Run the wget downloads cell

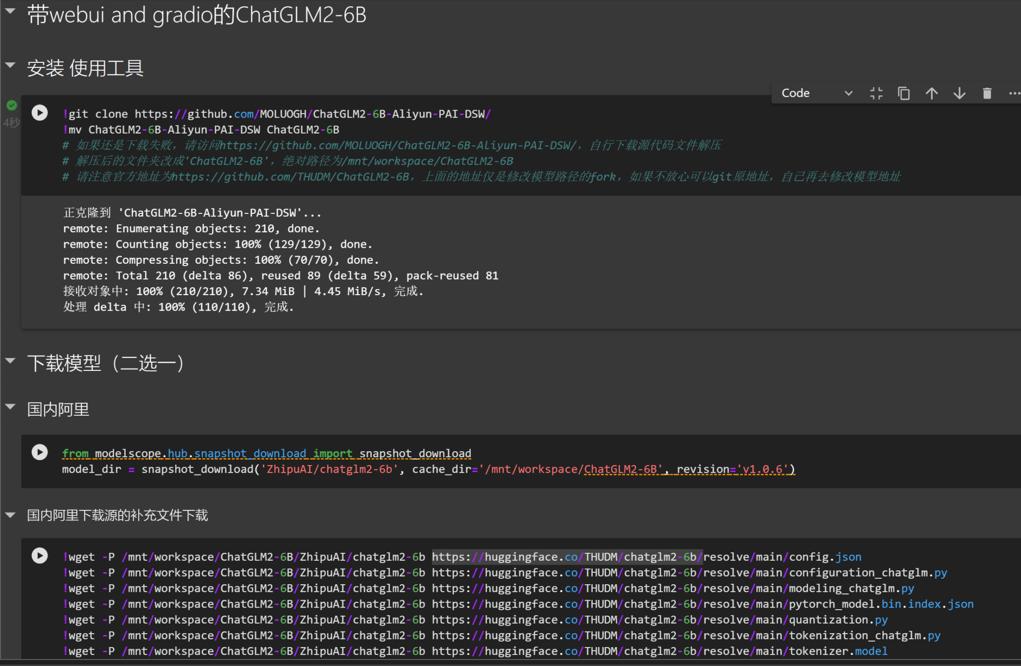(40, 555)
